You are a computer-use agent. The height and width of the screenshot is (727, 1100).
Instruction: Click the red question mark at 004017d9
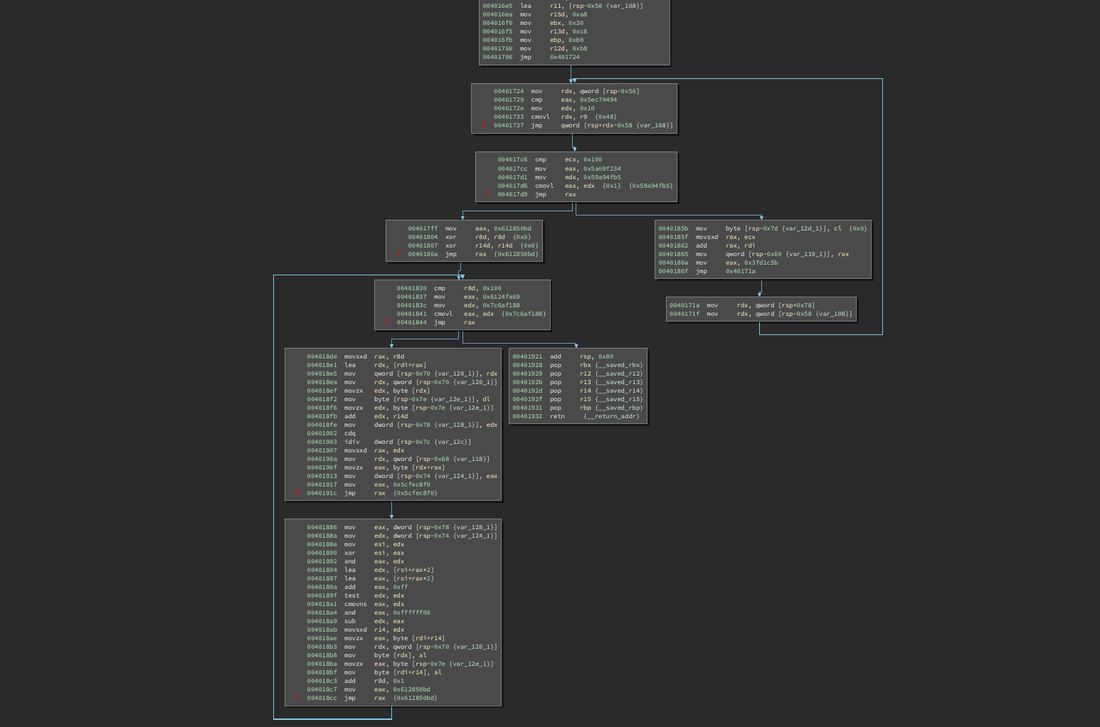pyautogui.click(x=488, y=193)
